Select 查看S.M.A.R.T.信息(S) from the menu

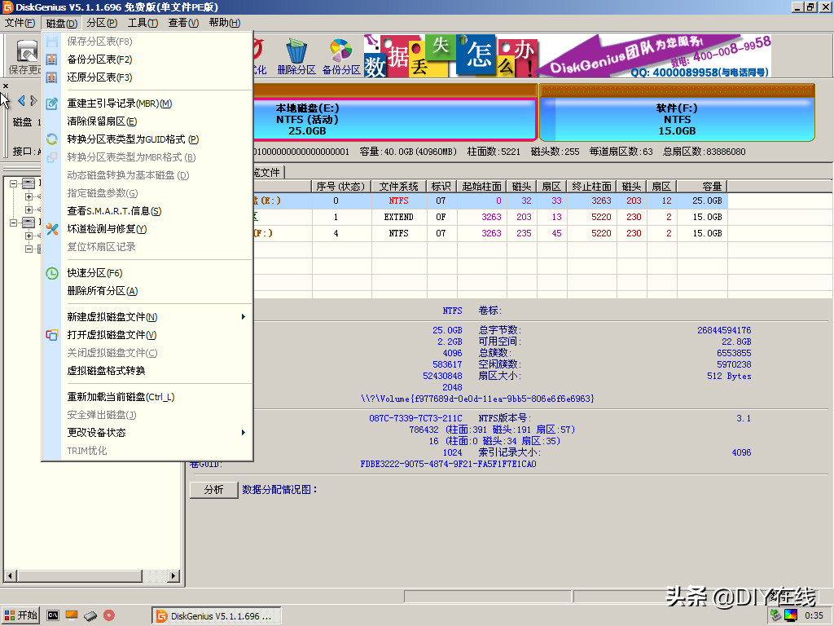[x=114, y=211]
